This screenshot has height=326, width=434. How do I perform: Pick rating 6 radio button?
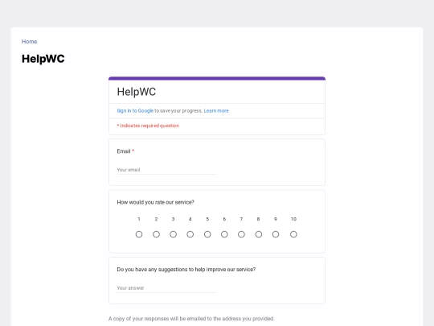click(224, 234)
